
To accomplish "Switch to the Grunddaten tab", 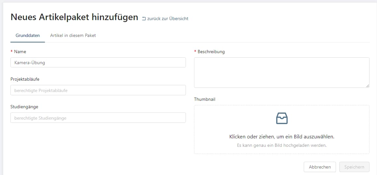I will coord(28,35).
